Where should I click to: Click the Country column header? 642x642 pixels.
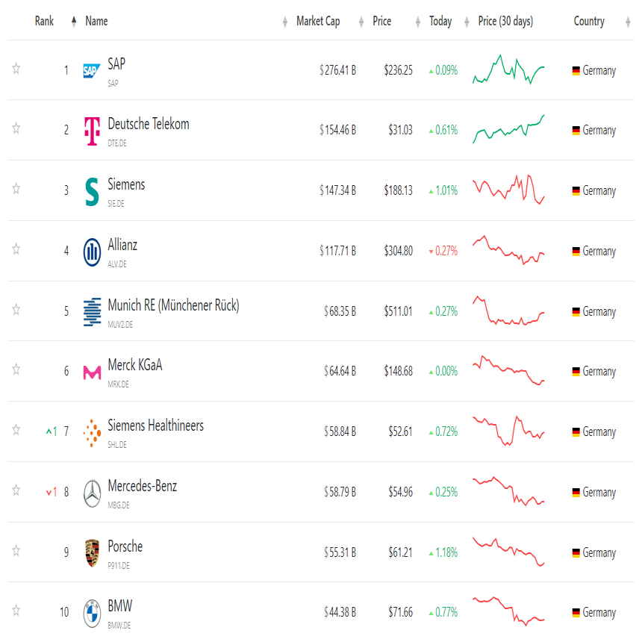tap(589, 22)
